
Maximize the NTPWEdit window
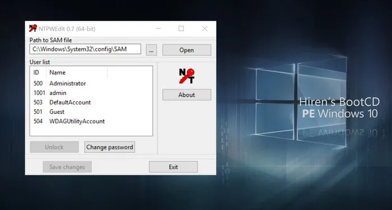(181, 28)
